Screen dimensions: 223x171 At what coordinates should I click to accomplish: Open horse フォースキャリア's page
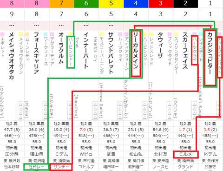[37, 53]
